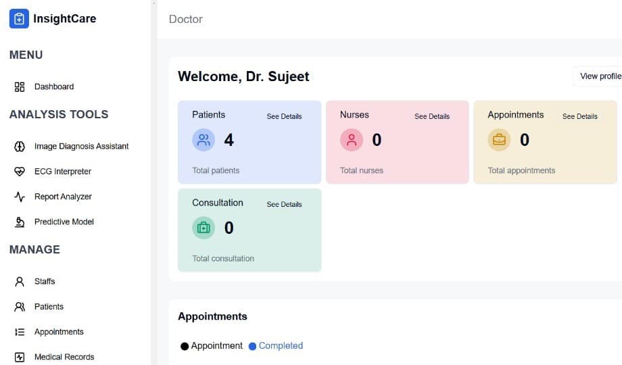Open Dashboard from the menu
This screenshot has height=365, width=622.
54,87
